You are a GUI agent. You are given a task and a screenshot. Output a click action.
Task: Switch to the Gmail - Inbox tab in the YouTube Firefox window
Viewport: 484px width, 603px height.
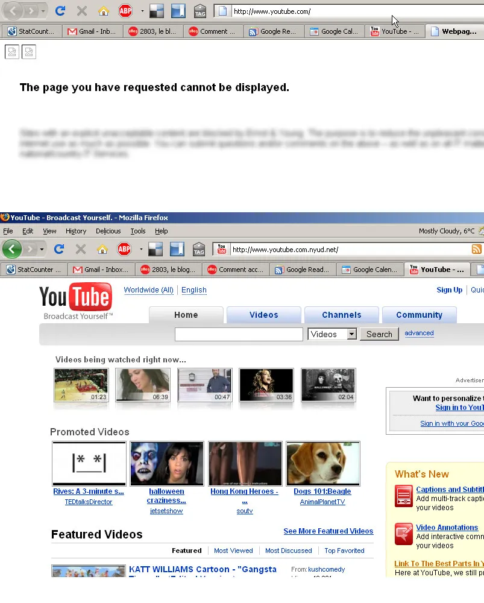(x=101, y=270)
